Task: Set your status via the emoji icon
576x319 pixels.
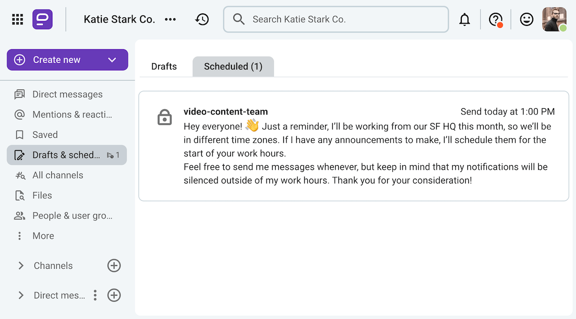Action: 526,19
